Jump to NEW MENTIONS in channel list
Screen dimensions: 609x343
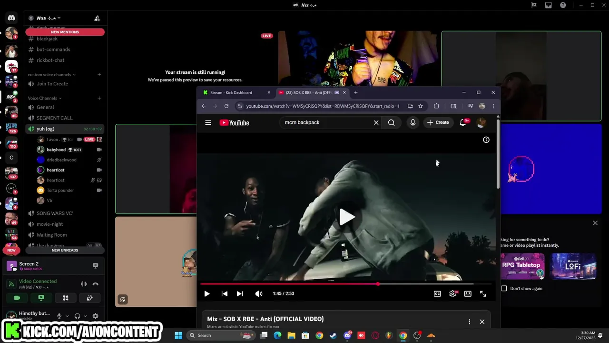(65, 32)
